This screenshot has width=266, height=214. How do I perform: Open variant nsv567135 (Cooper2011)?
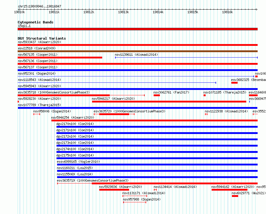click(38, 55)
